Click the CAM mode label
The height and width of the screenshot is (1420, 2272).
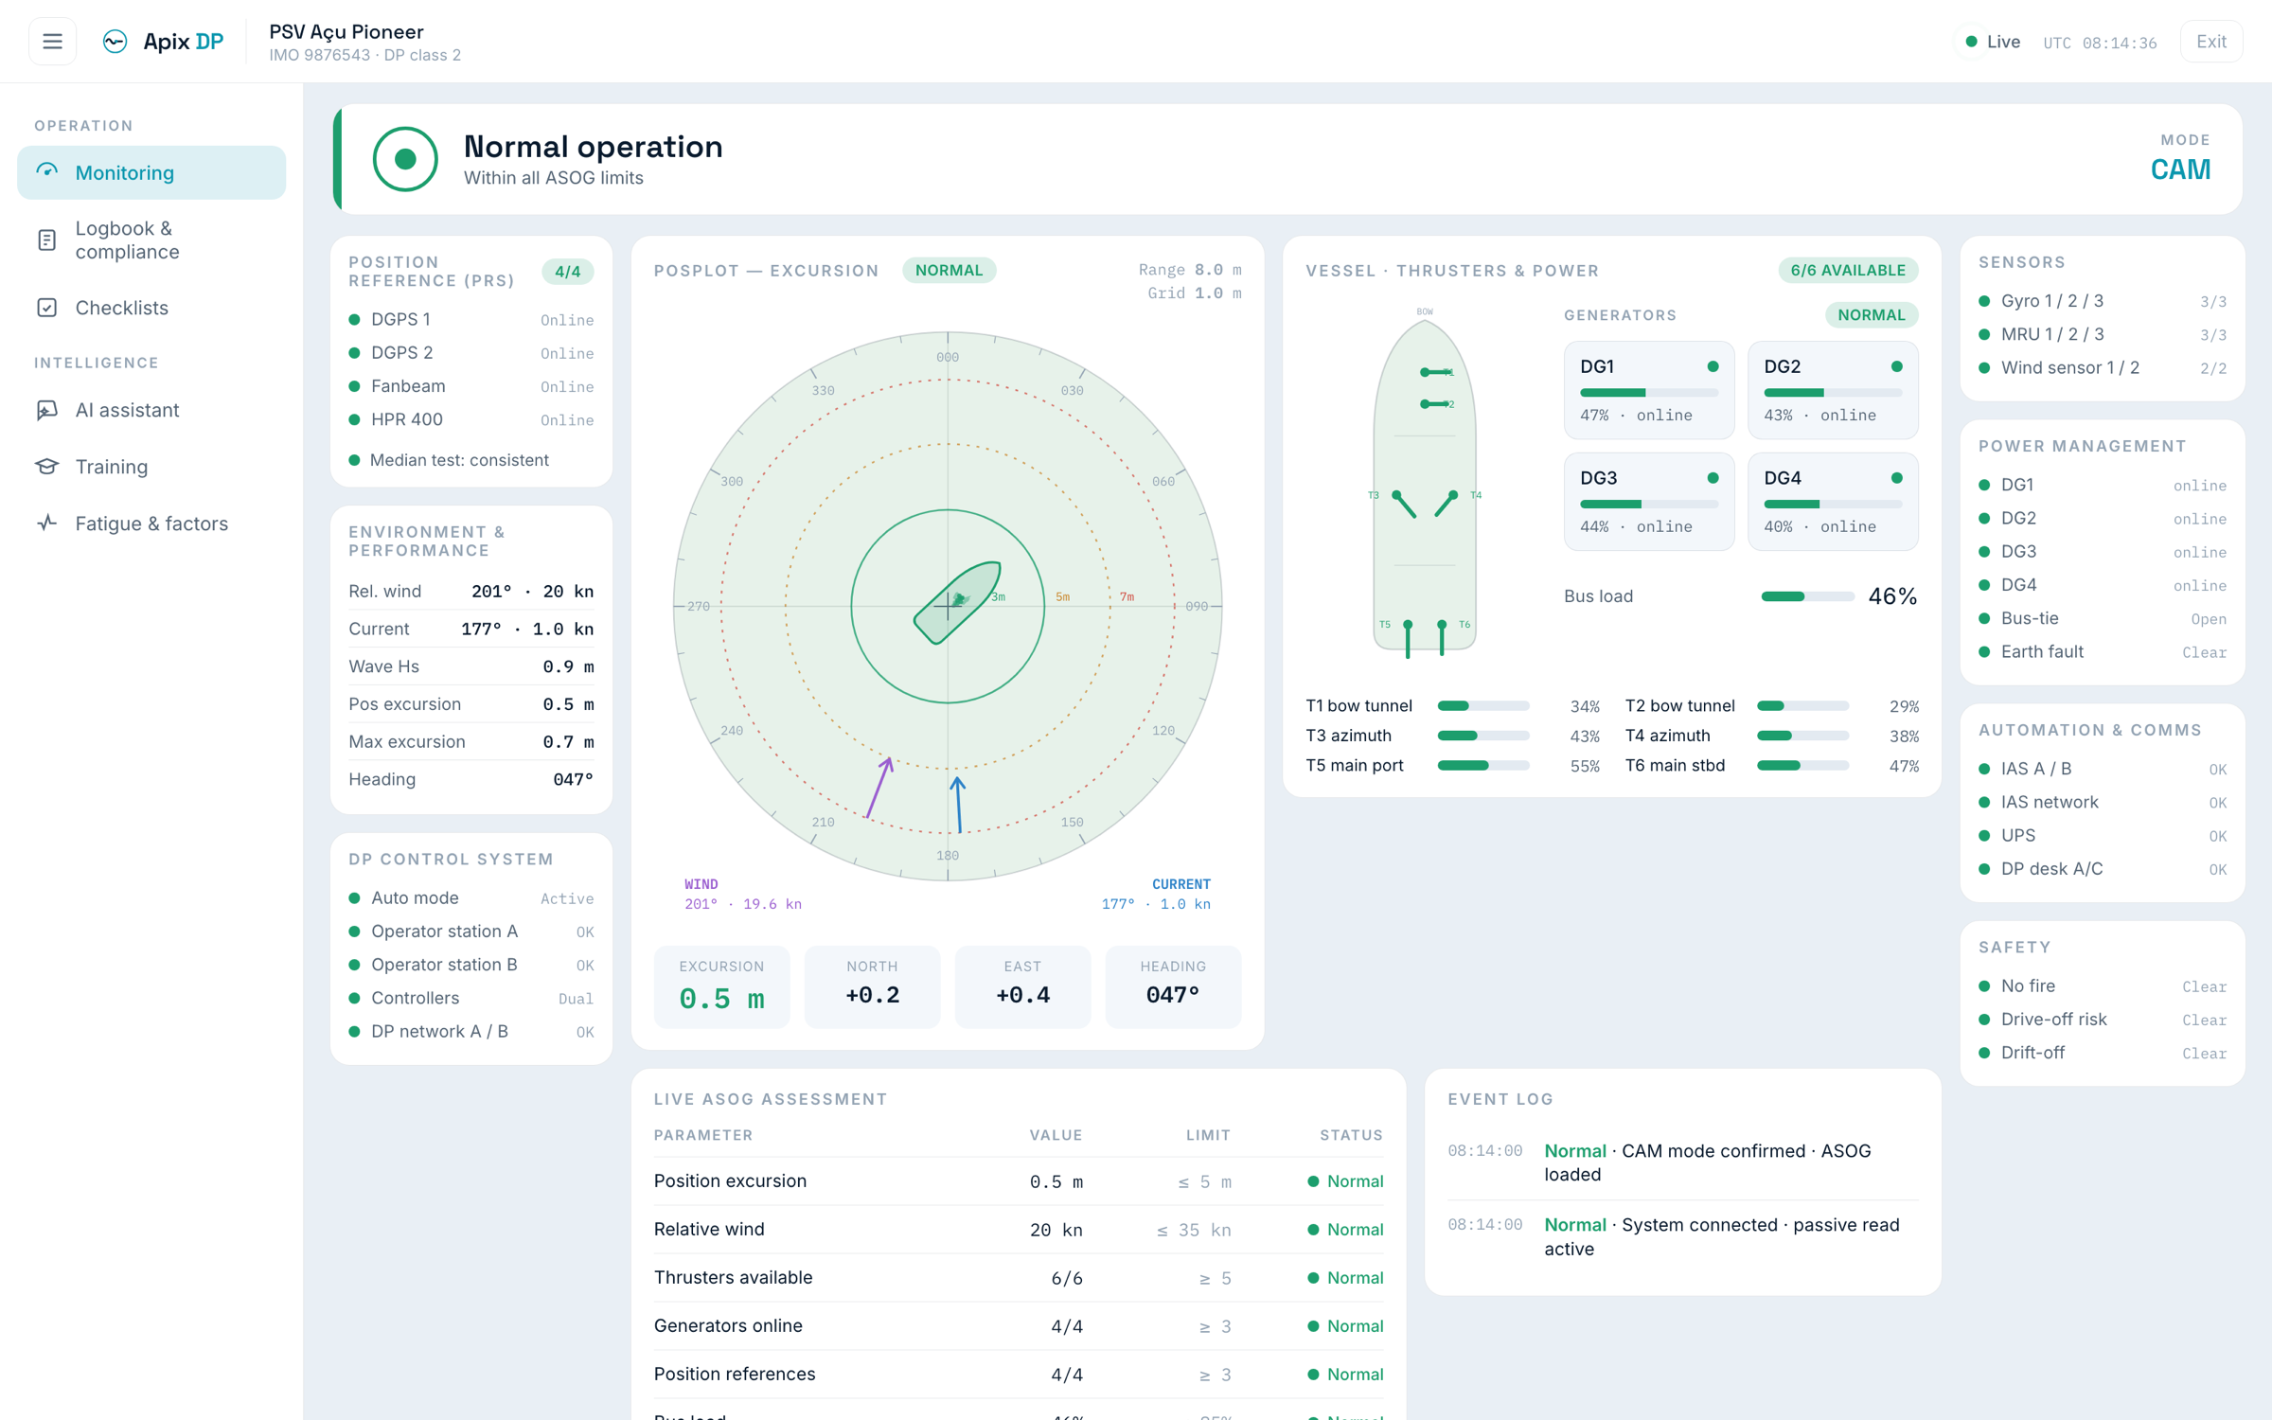[2179, 169]
